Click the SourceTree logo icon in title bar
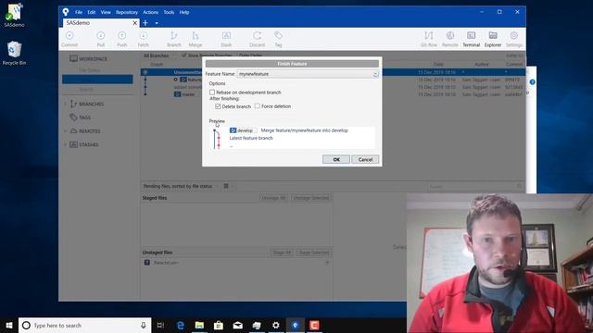The width and height of the screenshot is (593, 333). 66,12
